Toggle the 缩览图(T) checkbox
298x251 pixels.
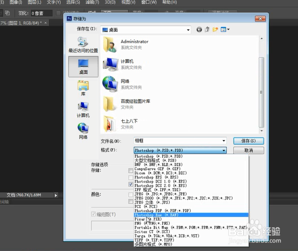click(93, 214)
